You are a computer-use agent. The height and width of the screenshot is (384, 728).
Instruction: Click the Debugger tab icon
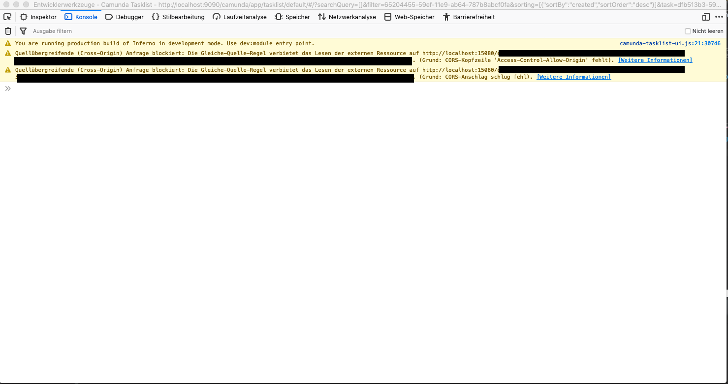click(x=109, y=17)
